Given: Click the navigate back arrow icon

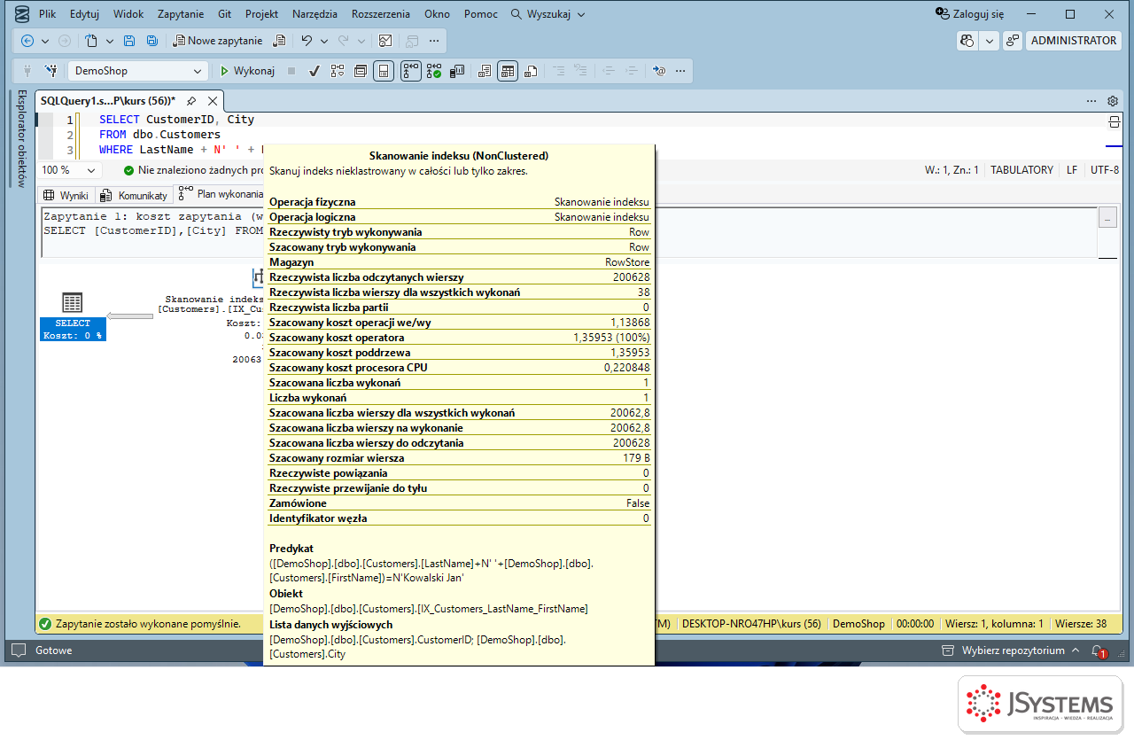Looking at the screenshot, I should [x=27, y=41].
